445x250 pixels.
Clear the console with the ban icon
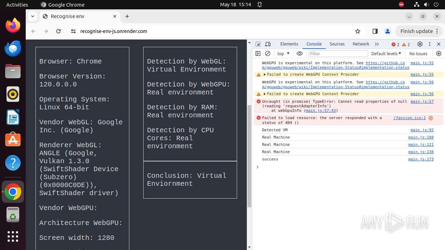click(x=268, y=53)
